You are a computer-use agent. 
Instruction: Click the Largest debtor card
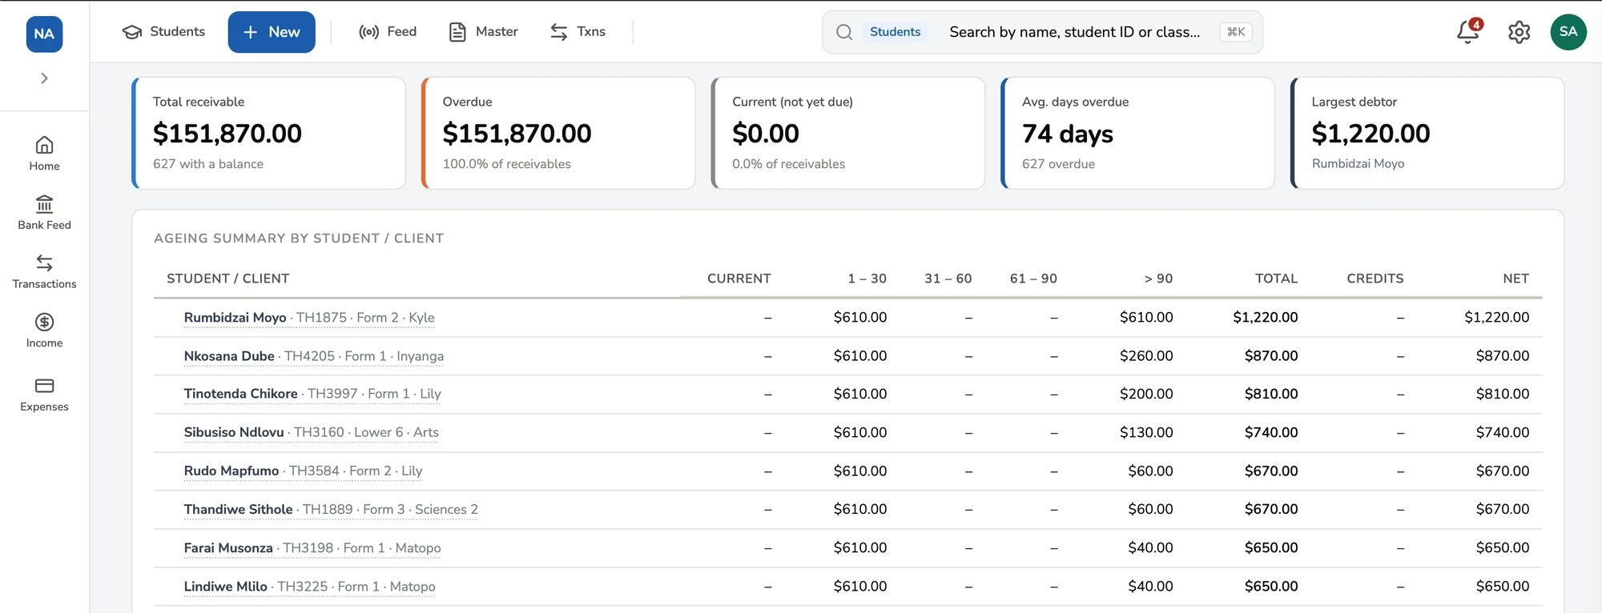pos(1427,133)
